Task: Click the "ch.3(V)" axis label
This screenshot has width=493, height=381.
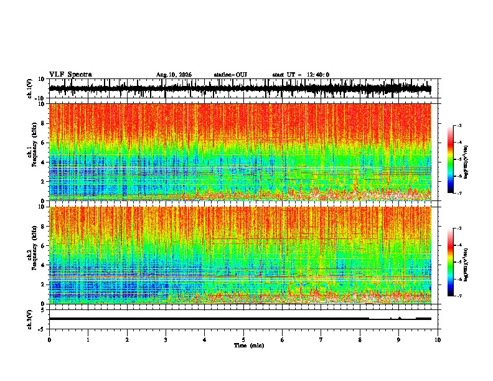Action: tap(30, 319)
